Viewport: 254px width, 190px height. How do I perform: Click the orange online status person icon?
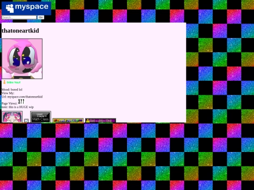tap(4, 82)
